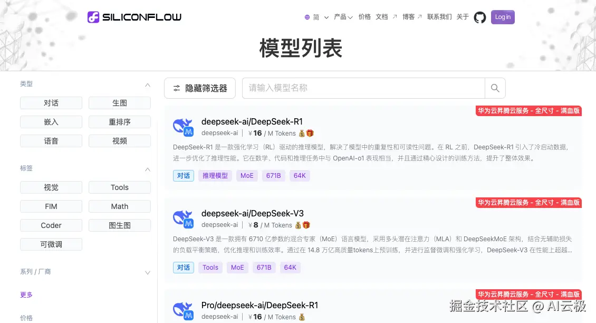Open the 简 language dropdown

click(x=321, y=17)
